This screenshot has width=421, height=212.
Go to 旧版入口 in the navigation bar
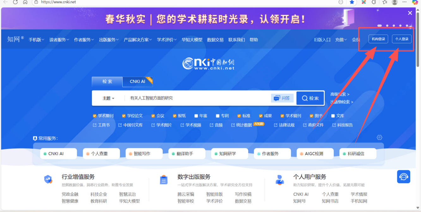[322, 40]
